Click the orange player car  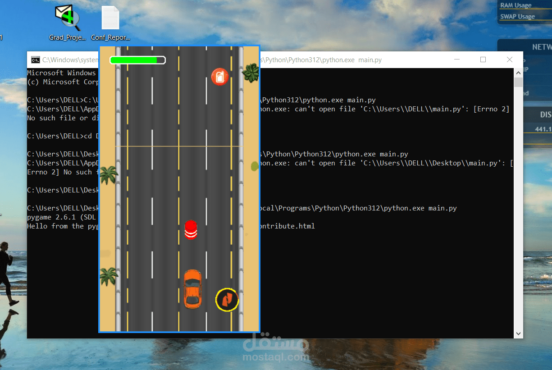click(192, 289)
